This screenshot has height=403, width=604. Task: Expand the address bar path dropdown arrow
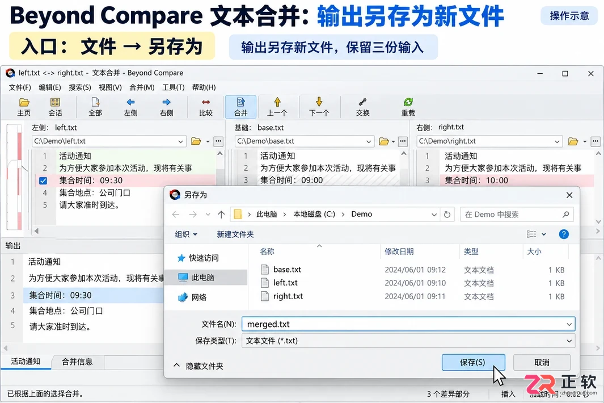(x=434, y=215)
